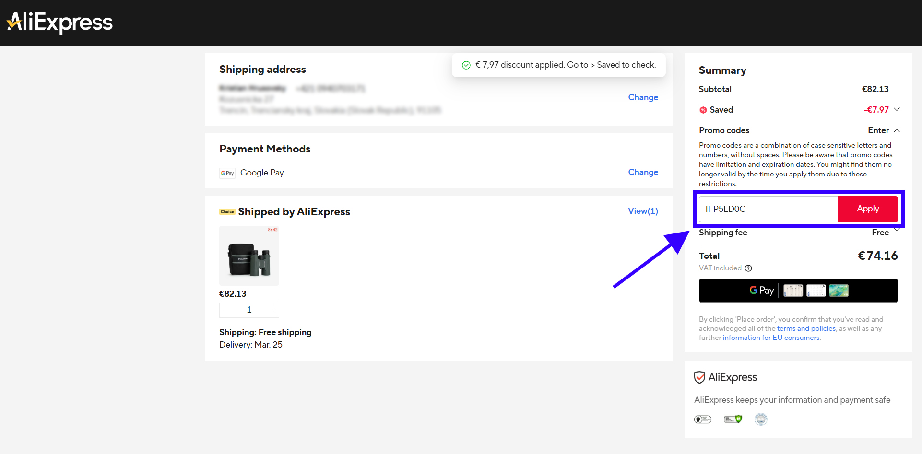922x454 pixels.
Task: Click the VAT included help icon
Action: 748,268
